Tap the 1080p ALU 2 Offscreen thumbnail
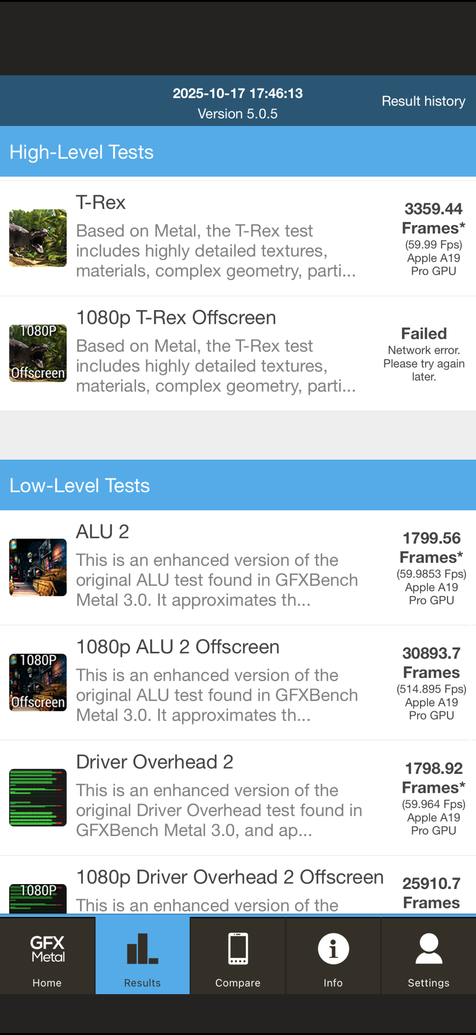Screen dimensions: 476x1035 (x=38, y=682)
